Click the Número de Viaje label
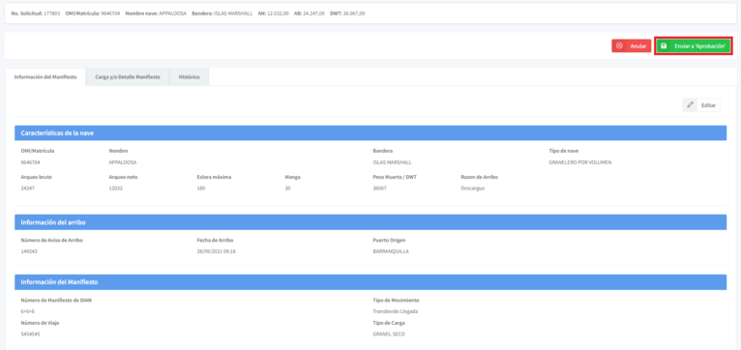 tap(41, 323)
